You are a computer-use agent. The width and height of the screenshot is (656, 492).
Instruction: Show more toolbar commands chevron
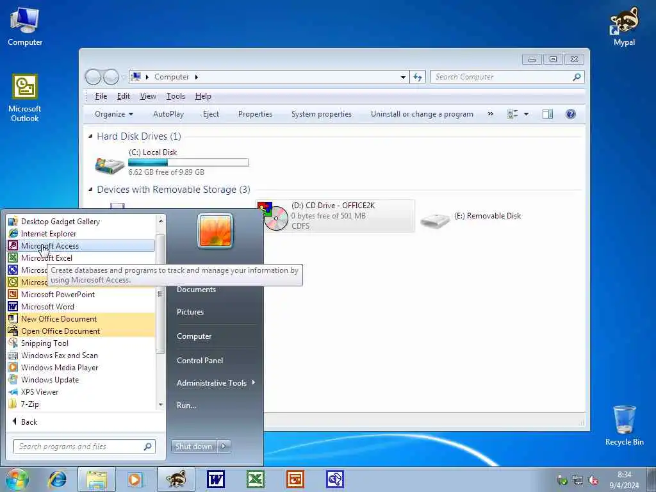[x=490, y=114]
